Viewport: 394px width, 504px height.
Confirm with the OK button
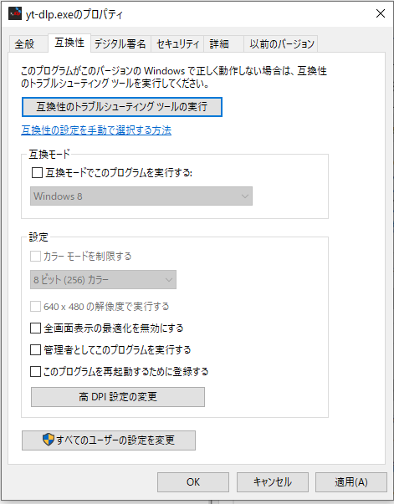pyautogui.click(x=193, y=482)
